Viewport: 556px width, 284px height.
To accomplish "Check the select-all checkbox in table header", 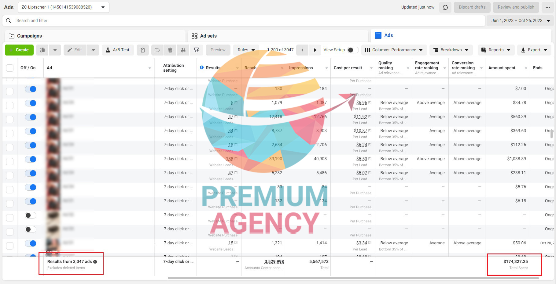I will [x=10, y=68].
